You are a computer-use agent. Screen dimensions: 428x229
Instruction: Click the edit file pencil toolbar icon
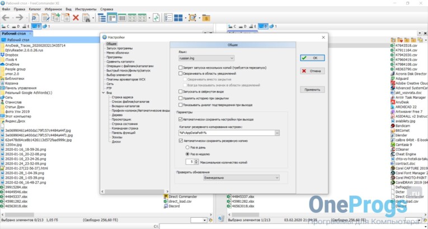[x=45, y=18]
